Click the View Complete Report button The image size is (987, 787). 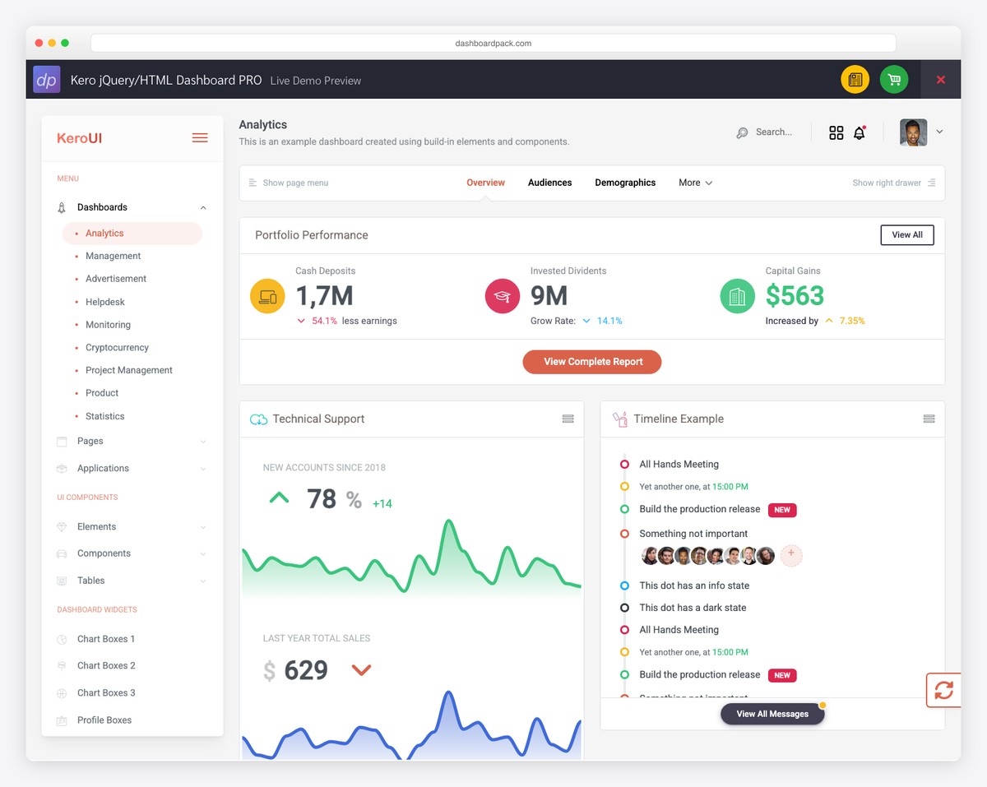click(591, 362)
